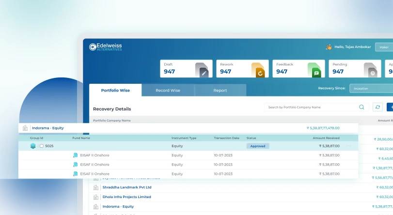393x215 pixels.
Task: Switch to the Record Wise tab
Action: 168,91
